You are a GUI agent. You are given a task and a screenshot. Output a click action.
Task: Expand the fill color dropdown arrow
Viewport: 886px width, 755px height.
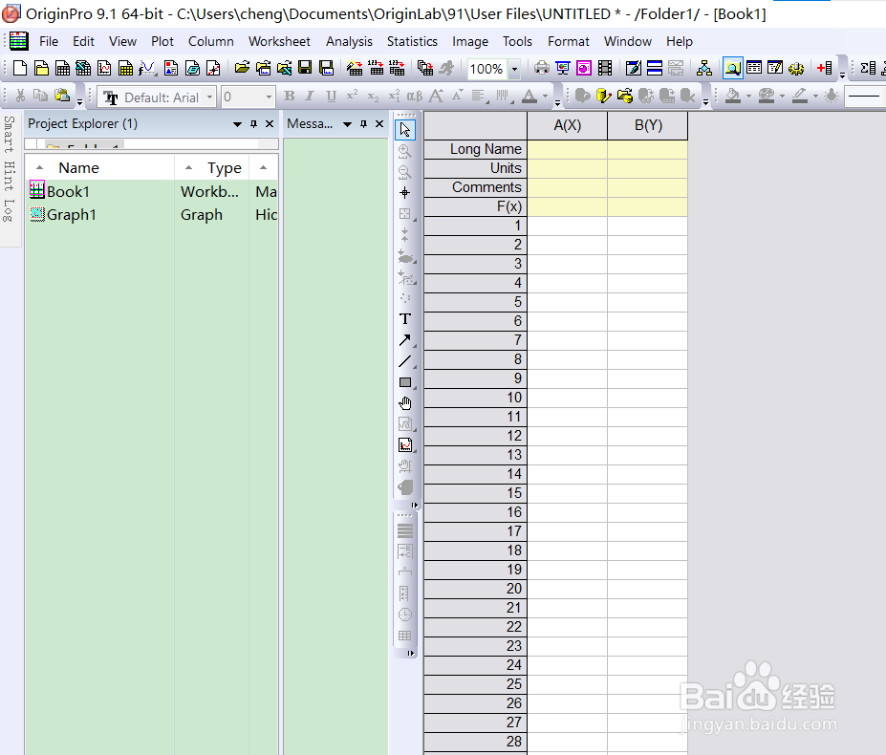click(x=748, y=97)
